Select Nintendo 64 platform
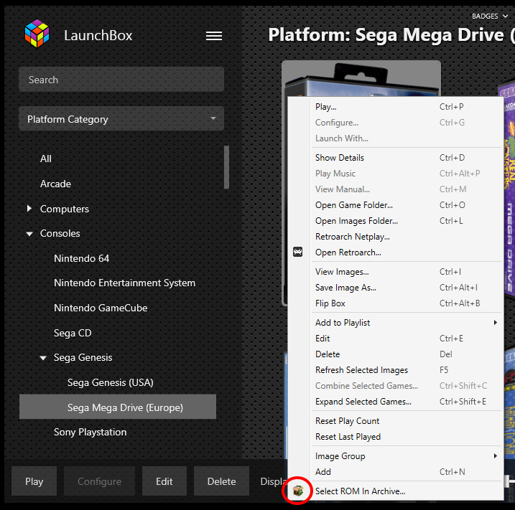Viewport: 515px width, 510px height. [81, 258]
